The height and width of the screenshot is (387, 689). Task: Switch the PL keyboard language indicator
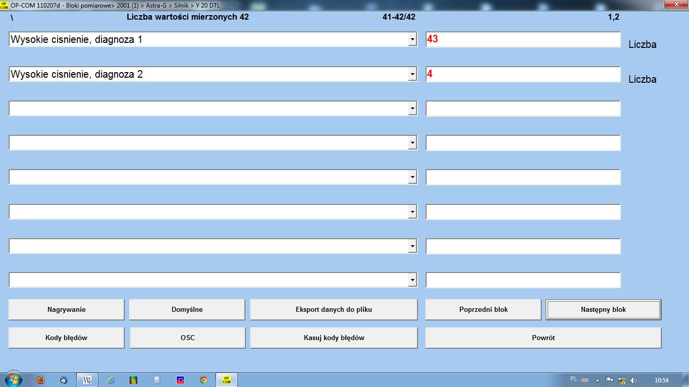[573, 379]
